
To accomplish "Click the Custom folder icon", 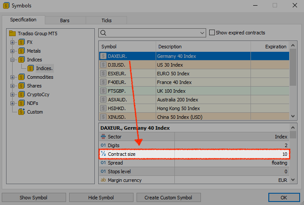I will pos(21,112).
